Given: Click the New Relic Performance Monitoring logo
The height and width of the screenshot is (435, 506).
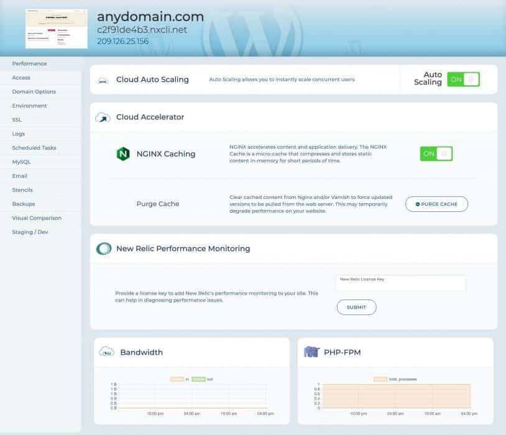Looking at the screenshot, I should 103,248.
